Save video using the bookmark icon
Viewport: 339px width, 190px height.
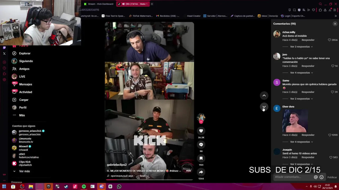point(201,158)
